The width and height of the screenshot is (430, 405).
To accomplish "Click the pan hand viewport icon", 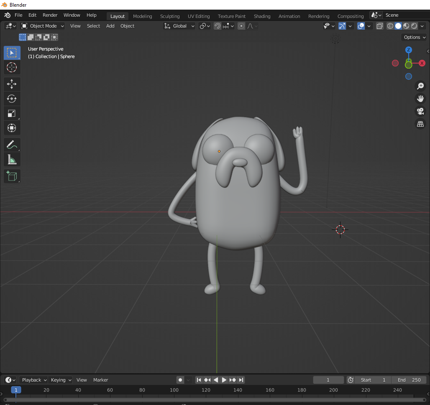I will (420, 99).
